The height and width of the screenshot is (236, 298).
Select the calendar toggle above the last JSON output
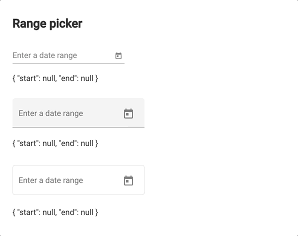pos(128,180)
